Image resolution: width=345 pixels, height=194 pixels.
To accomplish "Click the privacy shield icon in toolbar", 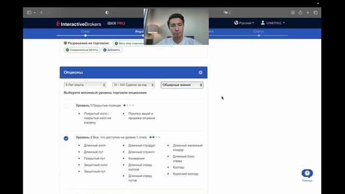I will click(107, 12).
